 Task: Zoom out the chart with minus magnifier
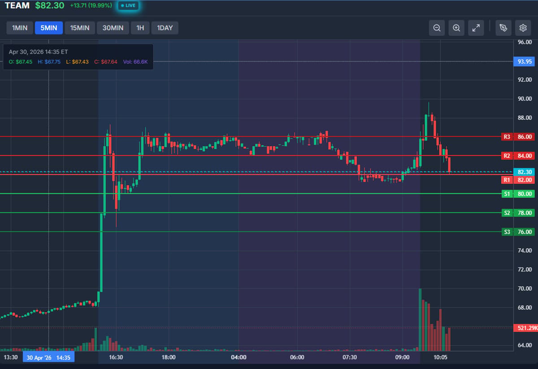pyautogui.click(x=437, y=28)
